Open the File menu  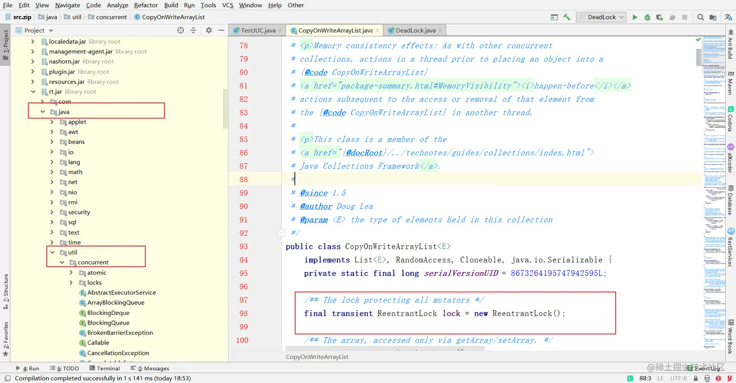pyautogui.click(x=8, y=5)
